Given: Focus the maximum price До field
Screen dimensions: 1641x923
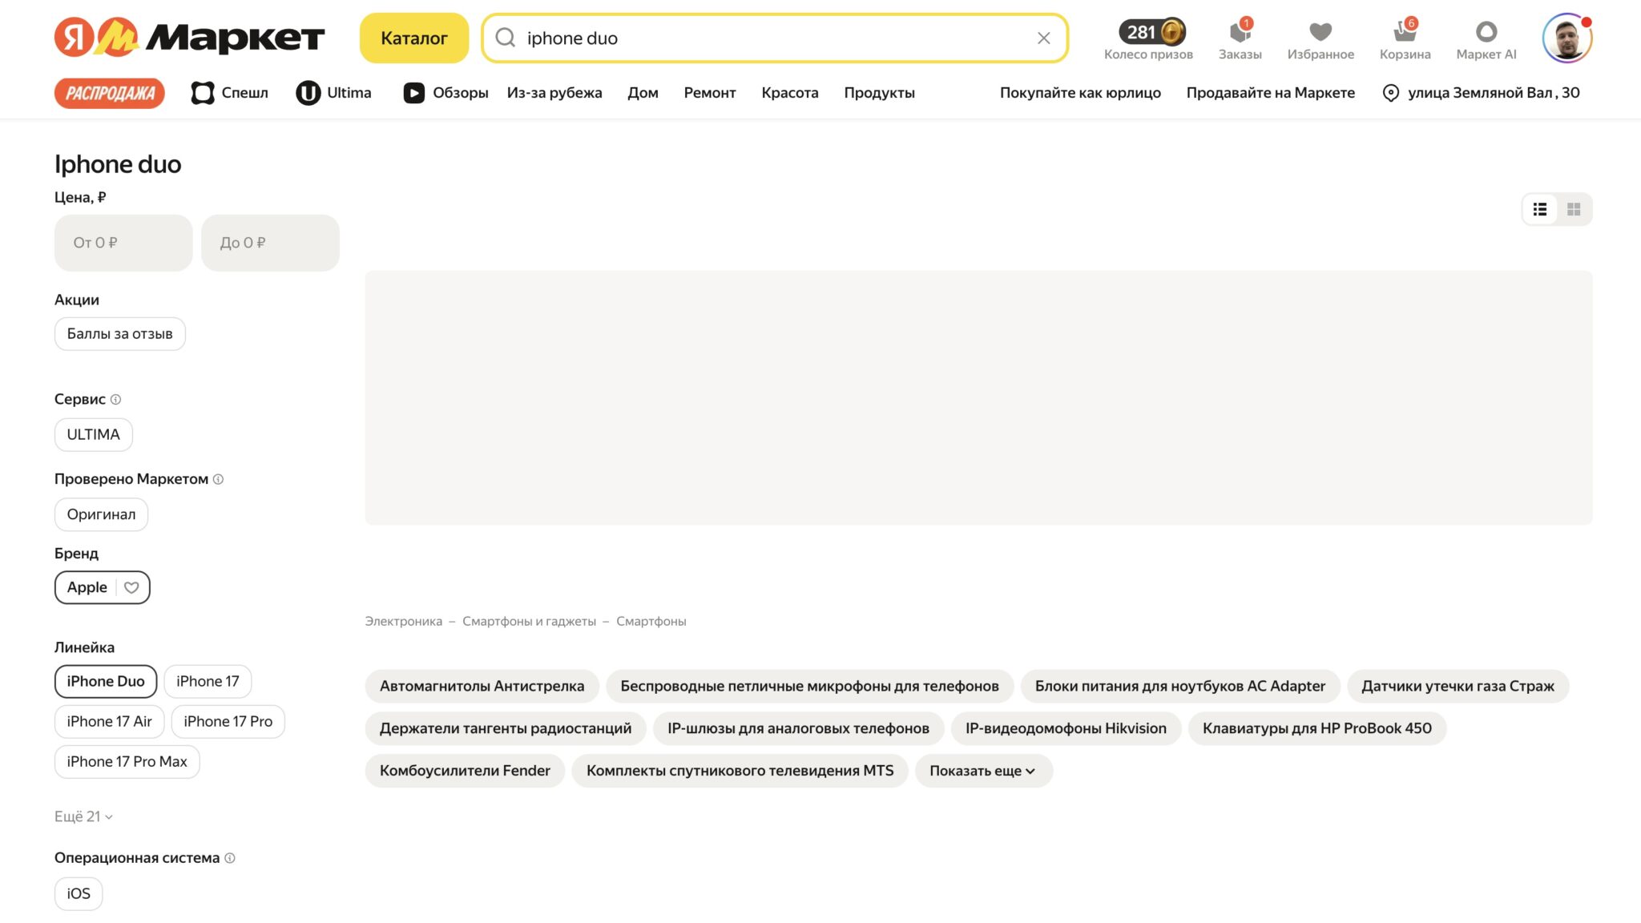Looking at the screenshot, I should 270,243.
